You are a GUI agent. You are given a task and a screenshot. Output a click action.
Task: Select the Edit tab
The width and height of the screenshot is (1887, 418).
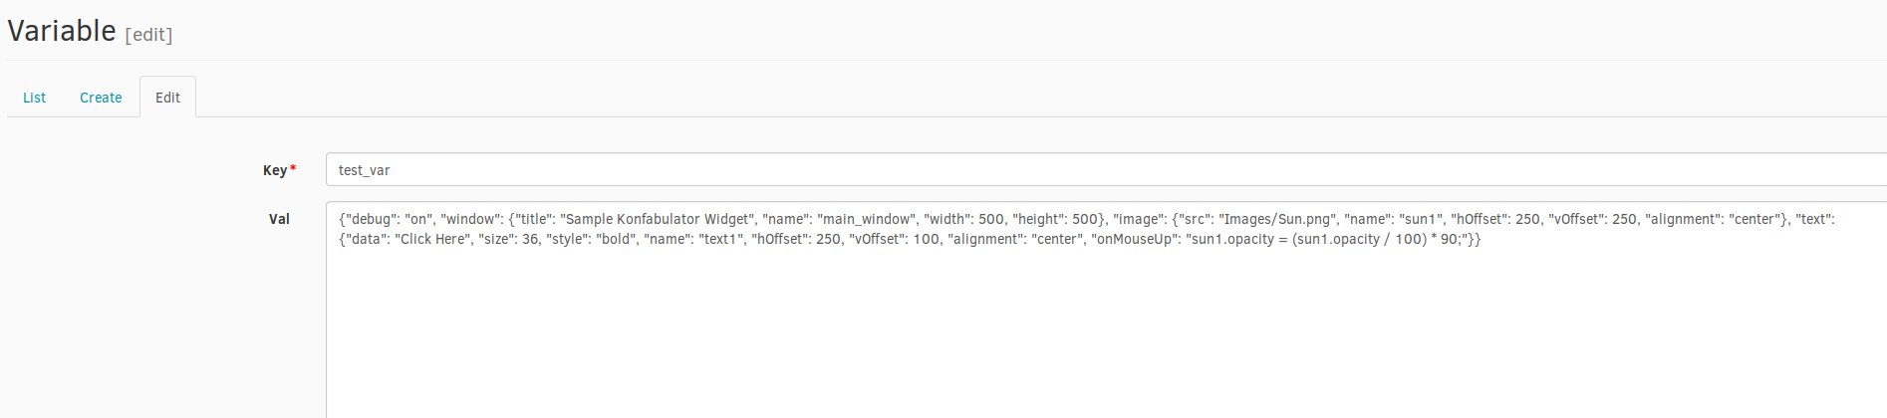[167, 98]
